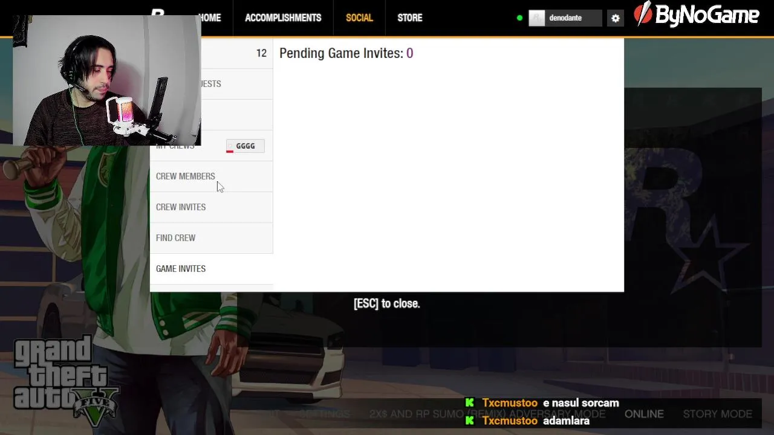Select ONLINE mode at the bottom
The width and height of the screenshot is (774, 435).
(644, 414)
